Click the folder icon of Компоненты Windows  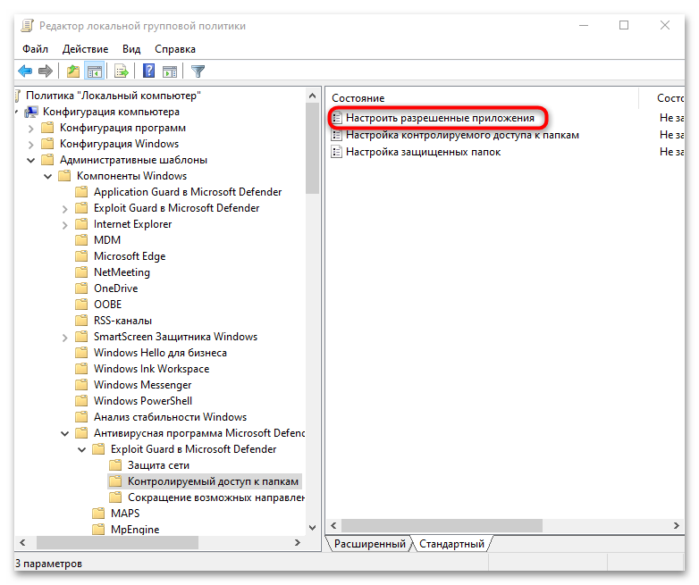pos(64,176)
